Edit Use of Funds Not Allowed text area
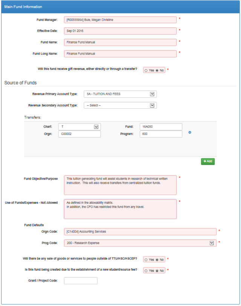Screen dimensions: 241x306 120,209
